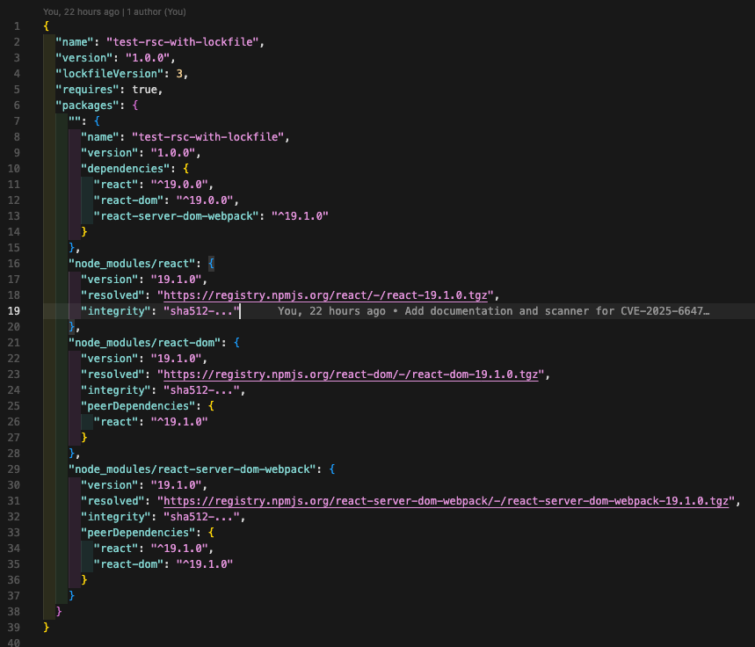Click the closing brace on line 39
The width and height of the screenshot is (755, 647).
(x=46, y=627)
